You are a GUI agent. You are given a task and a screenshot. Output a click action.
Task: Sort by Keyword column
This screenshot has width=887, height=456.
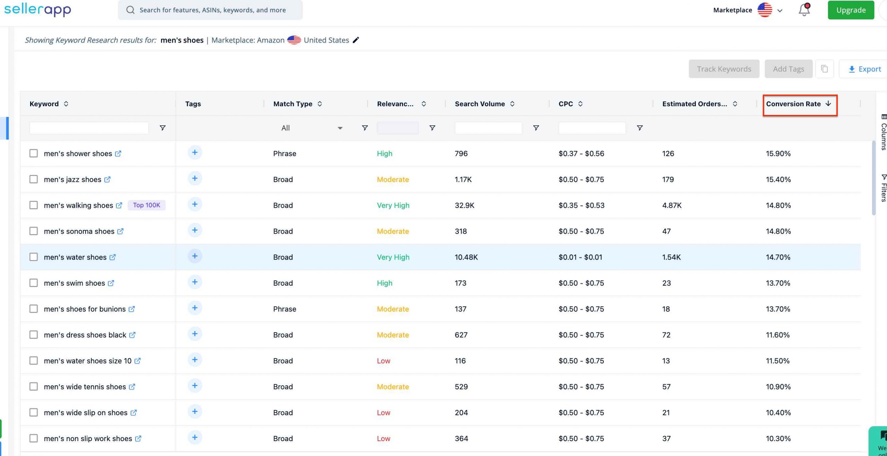pos(66,104)
